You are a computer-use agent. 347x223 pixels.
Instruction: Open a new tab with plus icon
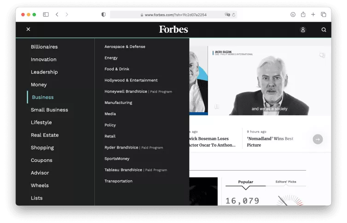pyautogui.click(x=313, y=15)
